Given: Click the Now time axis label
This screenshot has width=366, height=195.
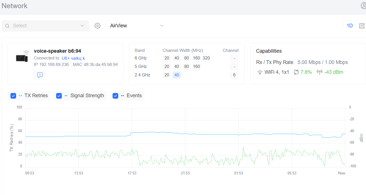Looking at the screenshot, I should pyautogui.click(x=342, y=173).
